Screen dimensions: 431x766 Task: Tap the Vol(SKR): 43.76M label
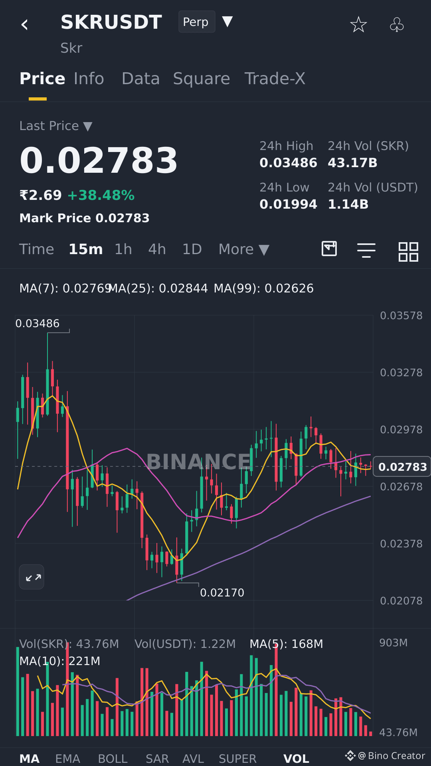pyautogui.click(x=69, y=644)
